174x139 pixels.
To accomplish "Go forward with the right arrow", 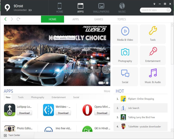I will 12,19.
